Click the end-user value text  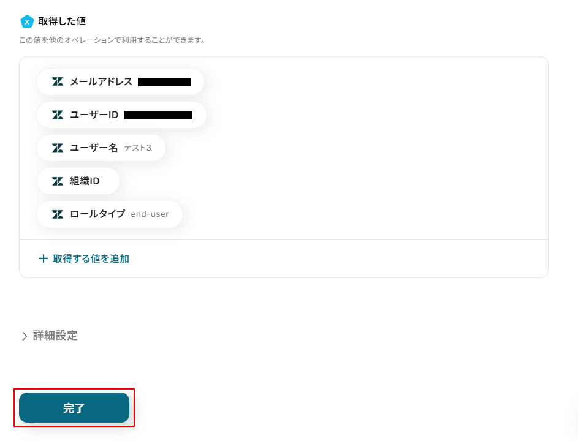150,214
